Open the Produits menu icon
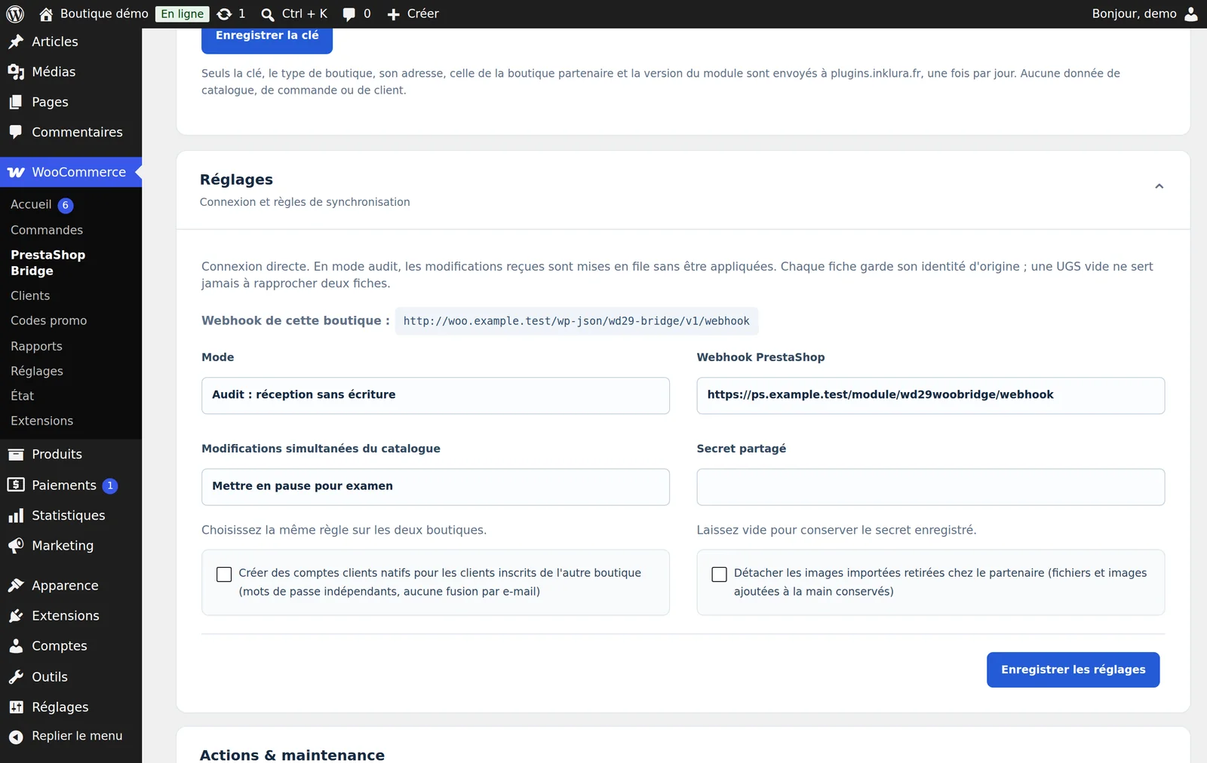 tap(16, 454)
